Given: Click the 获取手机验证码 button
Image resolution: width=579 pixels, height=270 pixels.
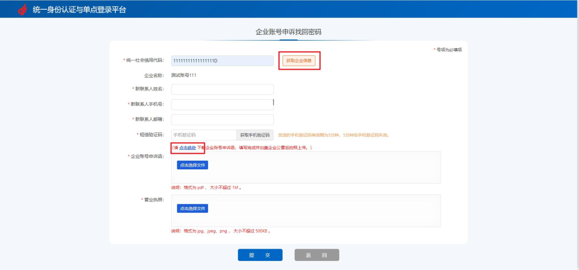Looking at the screenshot, I should coord(255,135).
